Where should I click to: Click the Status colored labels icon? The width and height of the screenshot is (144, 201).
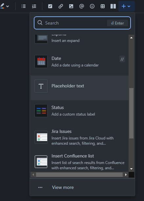pyautogui.click(x=41, y=111)
